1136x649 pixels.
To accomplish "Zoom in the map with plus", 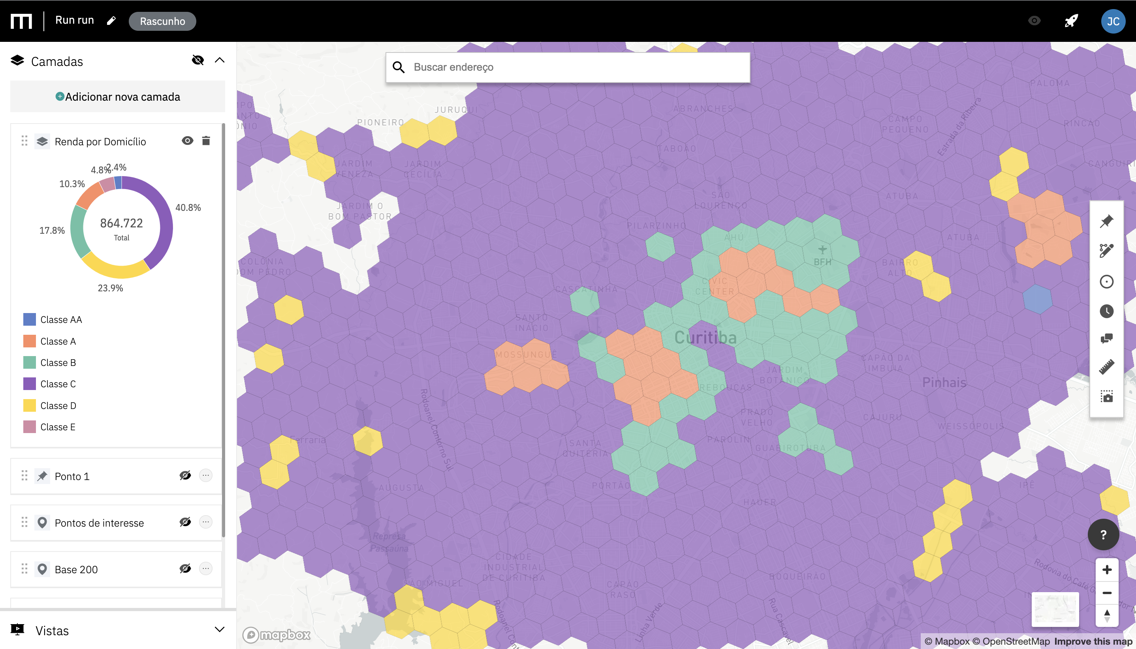I will click(1106, 570).
